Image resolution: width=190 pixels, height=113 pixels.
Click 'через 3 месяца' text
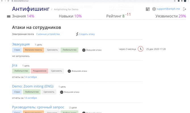pyautogui.click(x=127, y=49)
